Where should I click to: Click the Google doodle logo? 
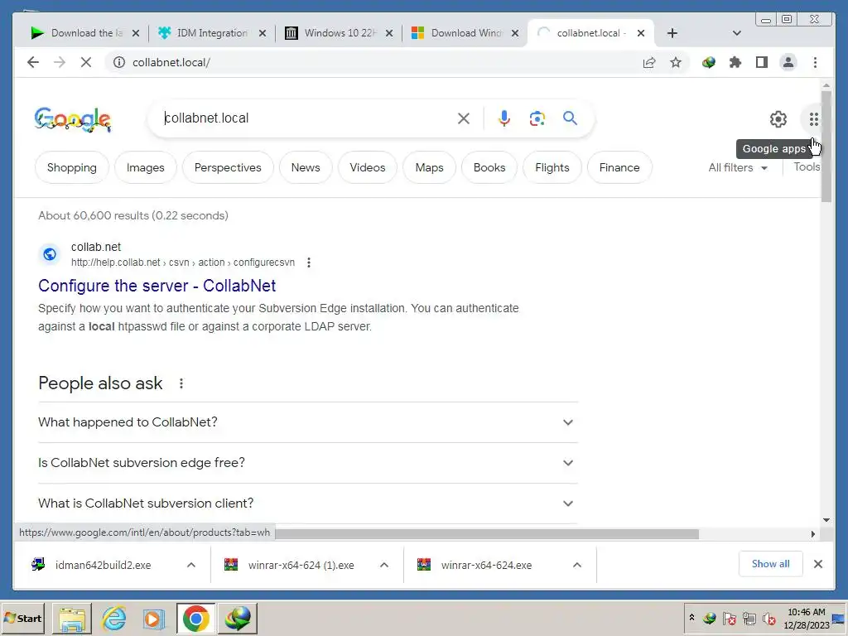point(73,119)
